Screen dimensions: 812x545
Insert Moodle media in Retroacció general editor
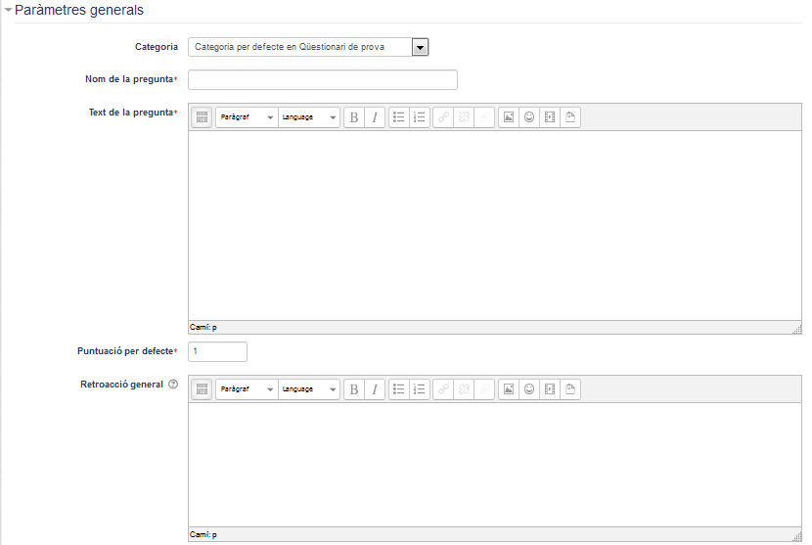pos(550,389)
